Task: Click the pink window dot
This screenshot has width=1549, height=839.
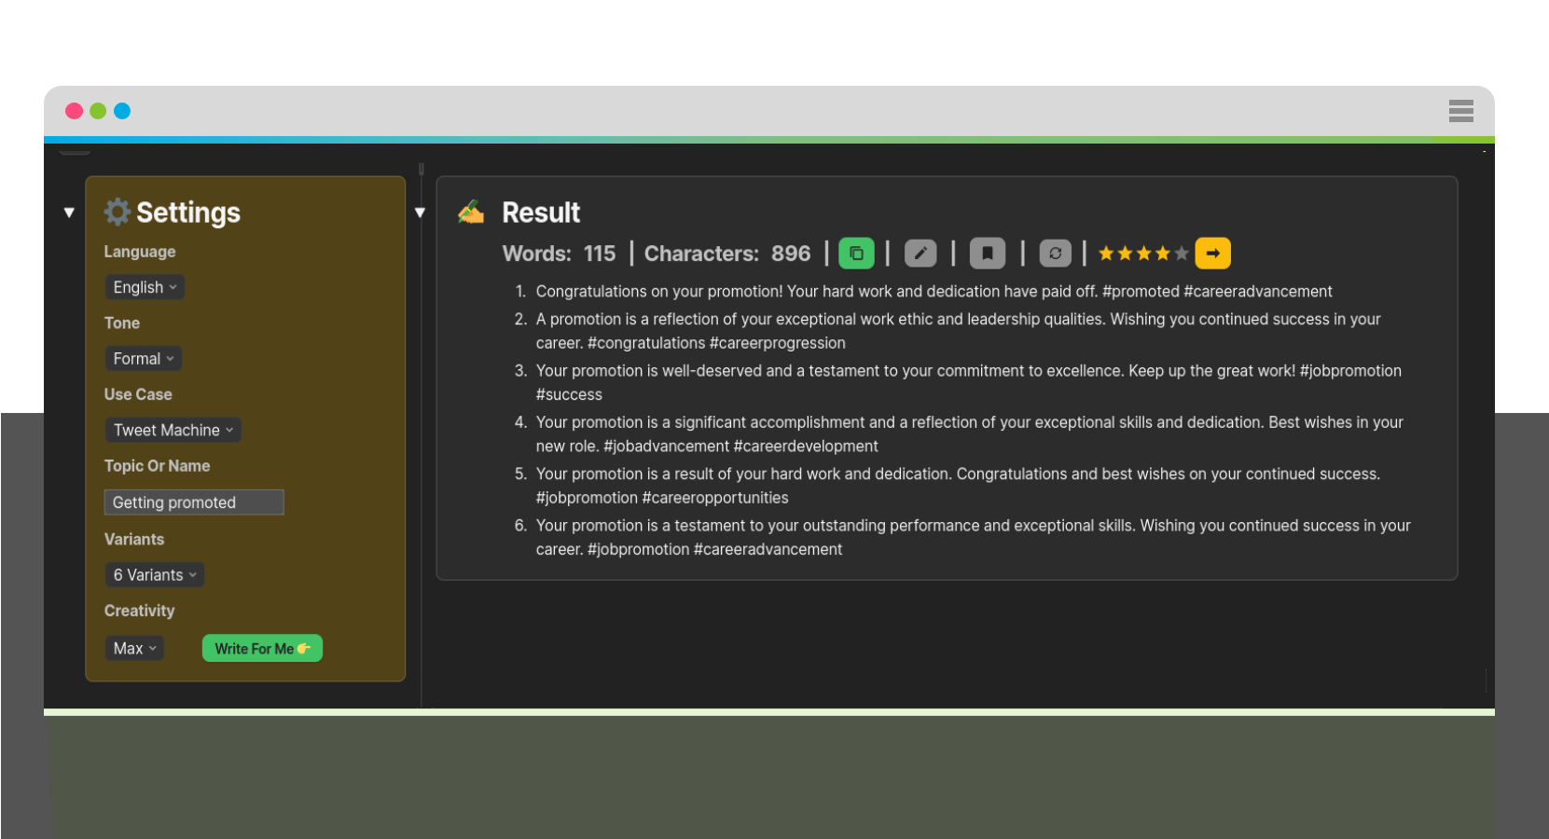Action: point(74,111)
